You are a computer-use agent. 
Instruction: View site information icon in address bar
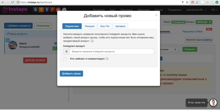click(18, 2)
